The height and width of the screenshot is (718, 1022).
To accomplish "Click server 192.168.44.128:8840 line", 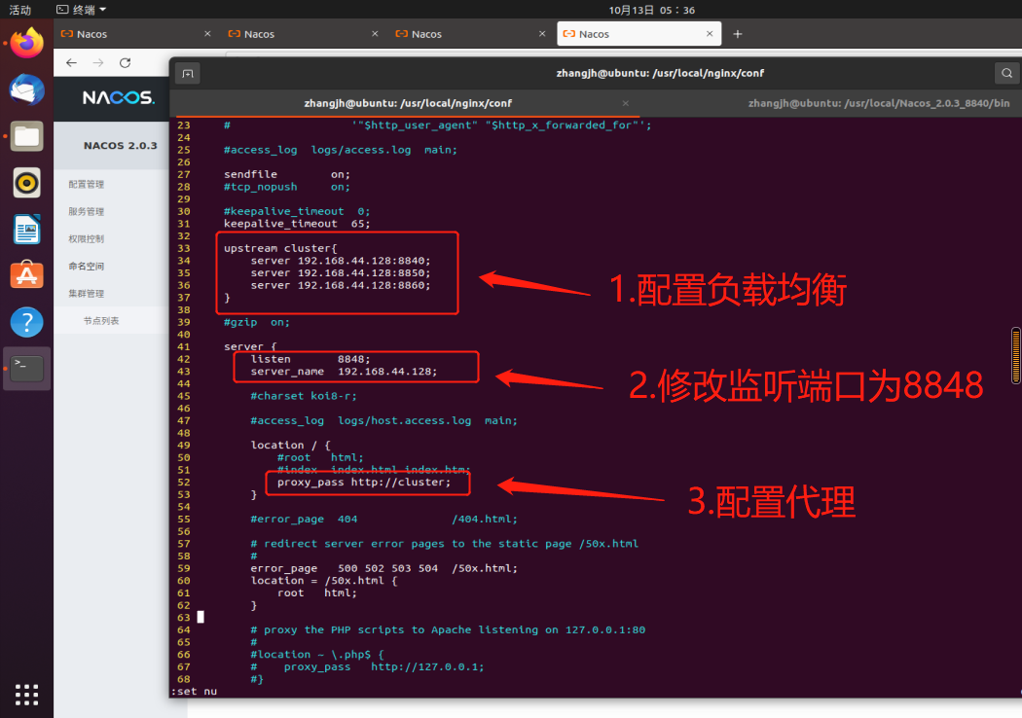I will coord(341,261).
